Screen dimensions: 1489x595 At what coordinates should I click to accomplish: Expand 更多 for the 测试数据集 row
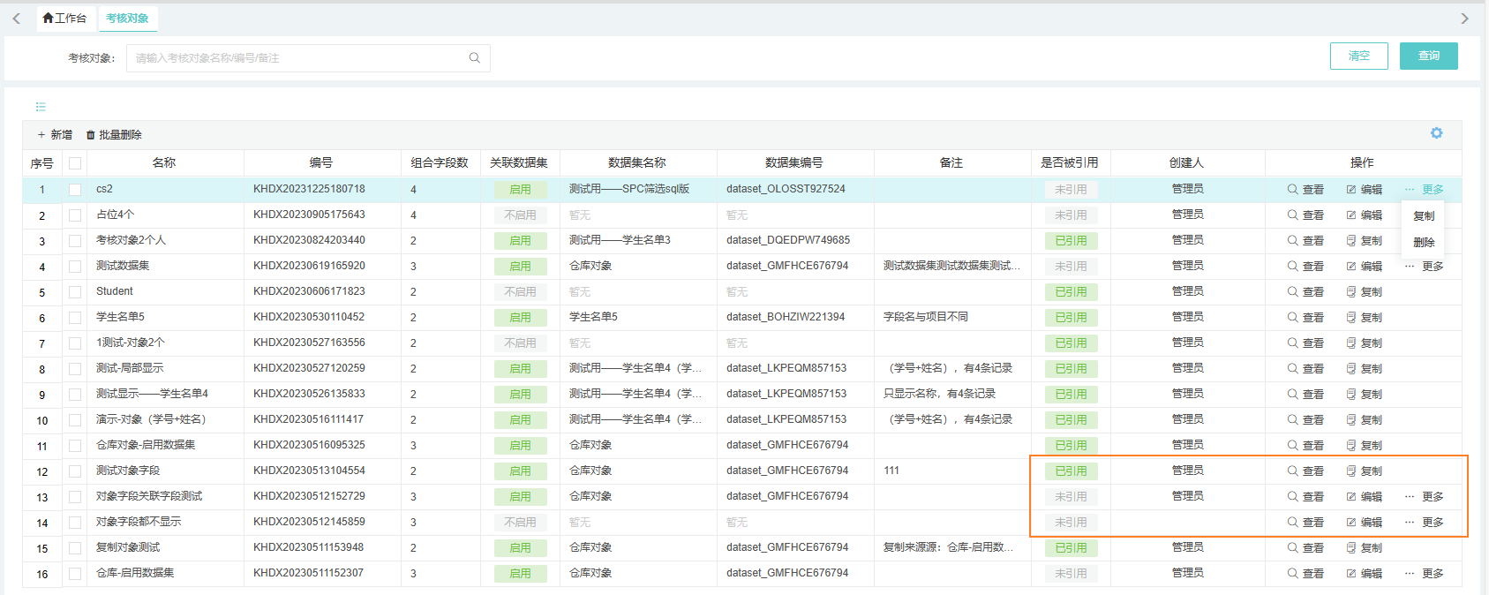tap(1424, 267)
